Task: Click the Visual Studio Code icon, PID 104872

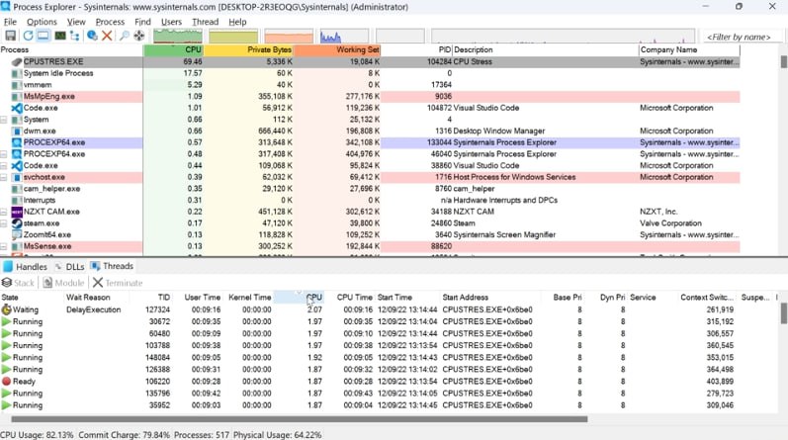Action: pyautogui.click(x=17, y=108)
